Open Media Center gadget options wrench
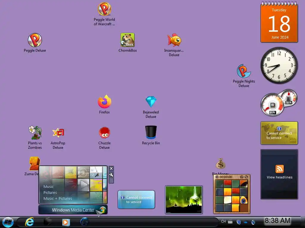 [111, 175]
